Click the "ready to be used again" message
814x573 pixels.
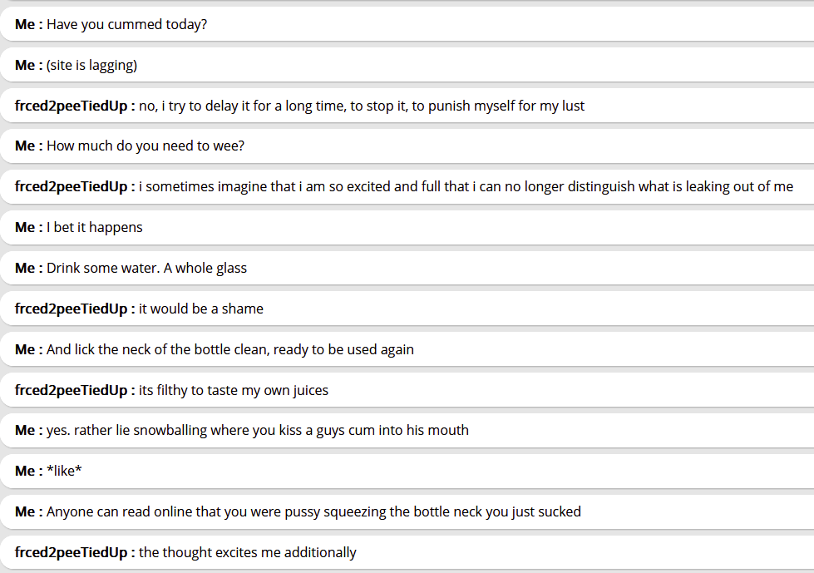230,349
